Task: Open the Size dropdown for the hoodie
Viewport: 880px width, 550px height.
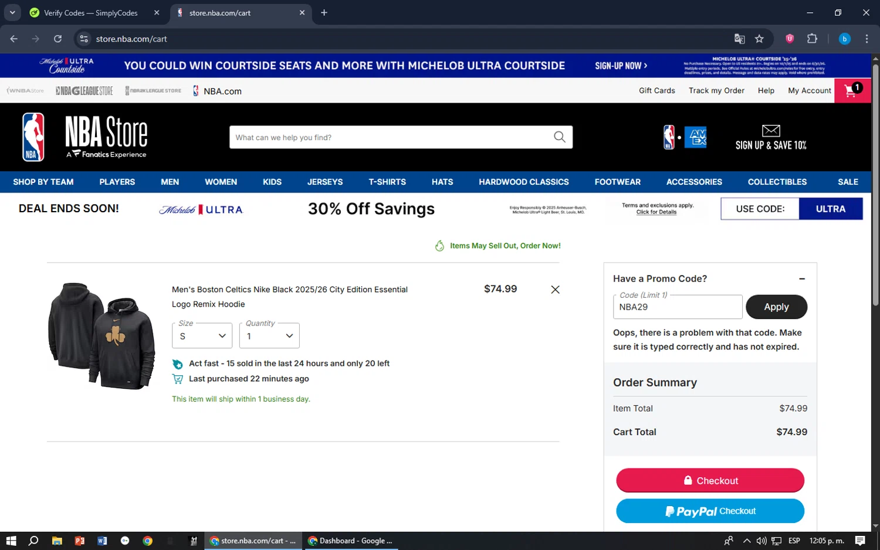Action: (x=202, y=336)
